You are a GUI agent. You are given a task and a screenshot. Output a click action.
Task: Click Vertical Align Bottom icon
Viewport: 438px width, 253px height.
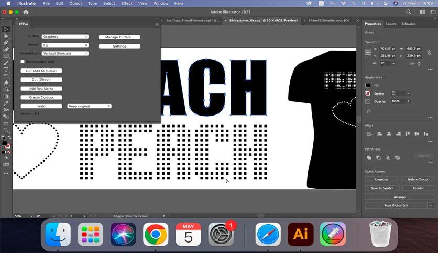click(x=426, y=134)
